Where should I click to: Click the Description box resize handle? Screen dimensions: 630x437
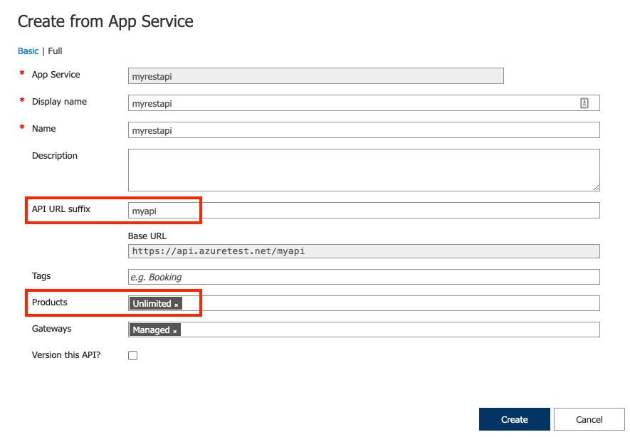[x=597, y=188]
